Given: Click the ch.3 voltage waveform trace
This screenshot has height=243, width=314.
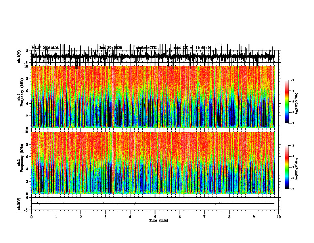Looking at the screenshot, I should tap(153, 204).
